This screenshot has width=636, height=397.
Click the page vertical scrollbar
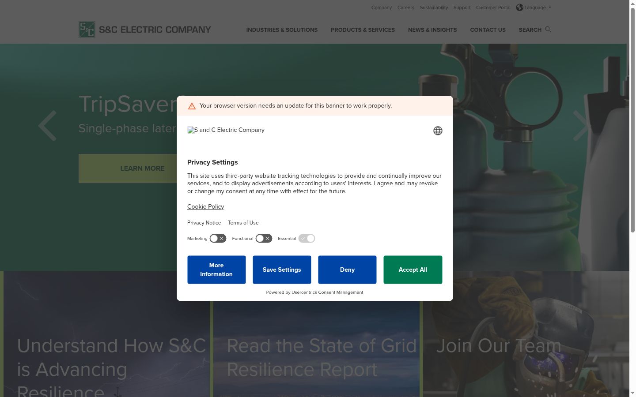pos(632,120)
